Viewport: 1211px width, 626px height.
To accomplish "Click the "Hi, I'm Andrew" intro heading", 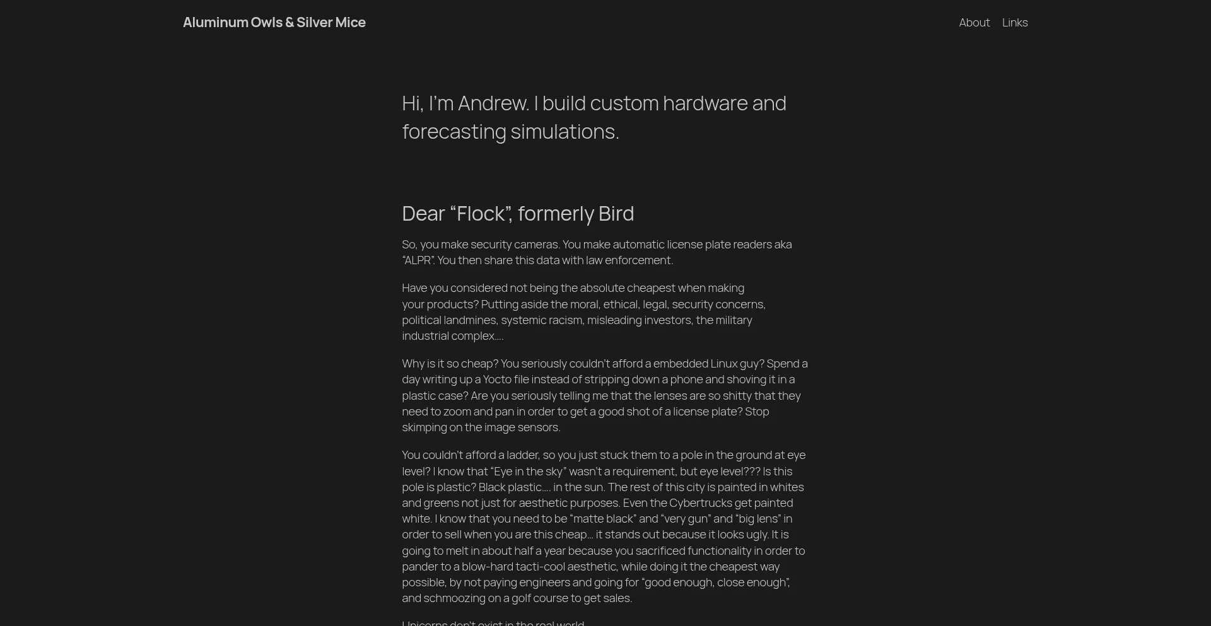I will coord(594,117).
